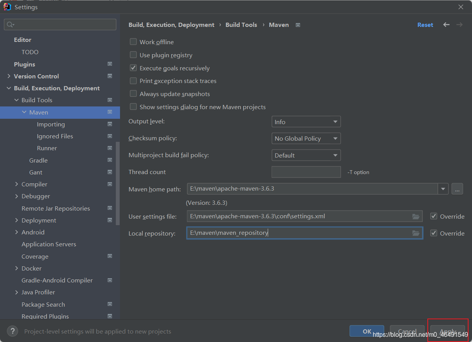Expand the Version Control tree node
Image resolution: width=472 pixels, height=342 pixels.
(x=9, y=76)
